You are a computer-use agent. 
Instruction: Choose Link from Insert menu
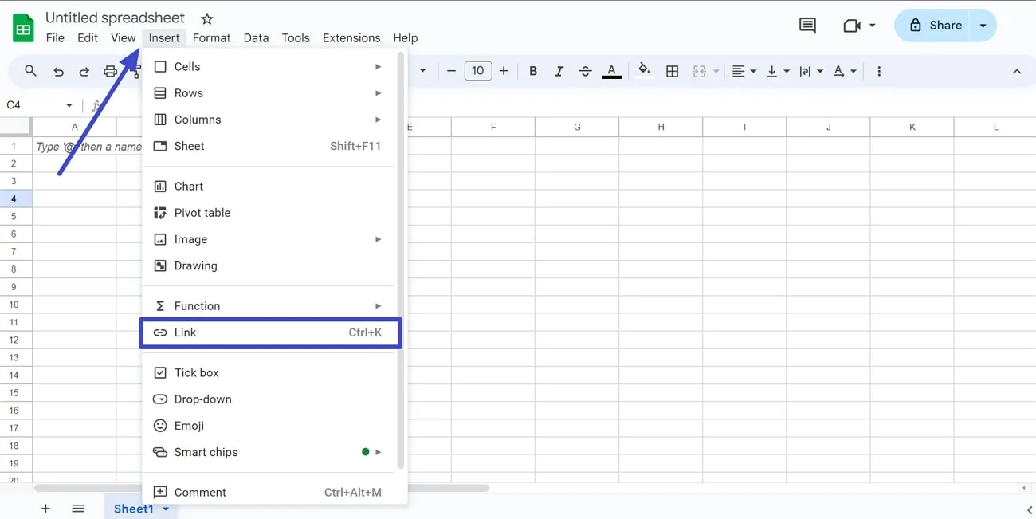pyautogui.click(x=269, y=332)
